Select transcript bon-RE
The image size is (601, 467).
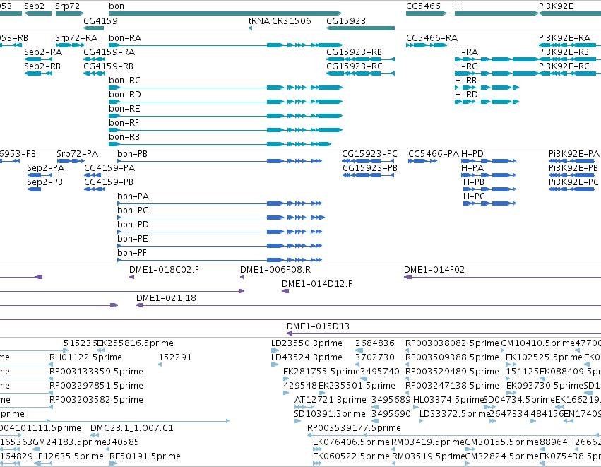[x=225, y=116]
